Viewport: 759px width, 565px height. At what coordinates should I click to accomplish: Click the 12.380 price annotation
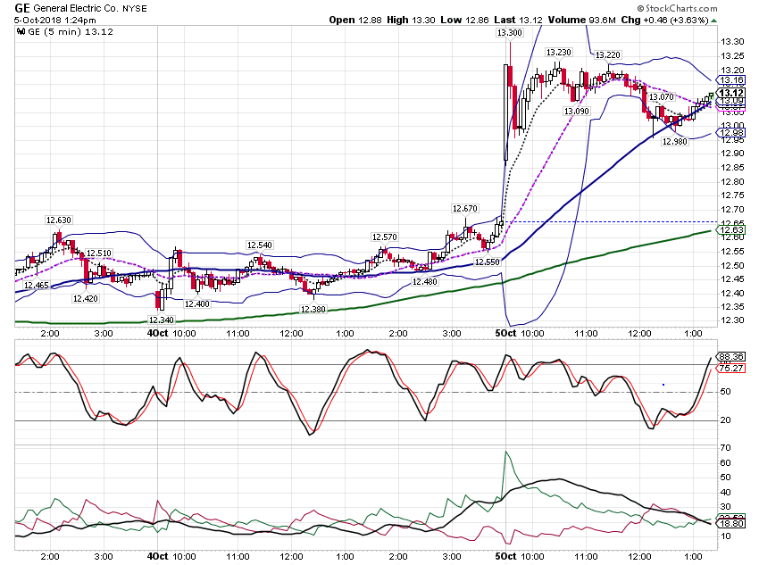(313, 309)
